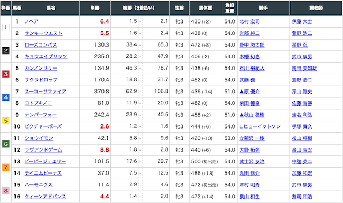Open horse クィーンアドバンス link

(45, 197)
